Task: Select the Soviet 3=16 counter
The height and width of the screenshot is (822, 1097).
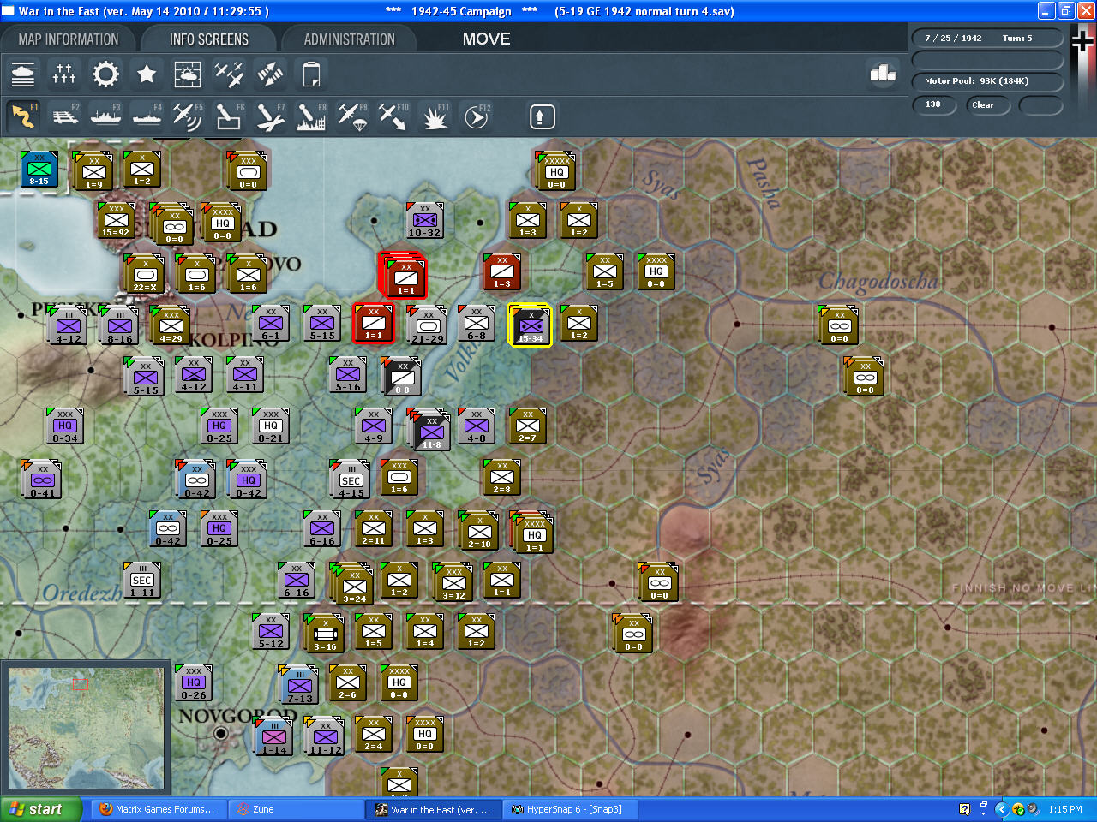Action: pyautogui.click(x=324, y=634)
